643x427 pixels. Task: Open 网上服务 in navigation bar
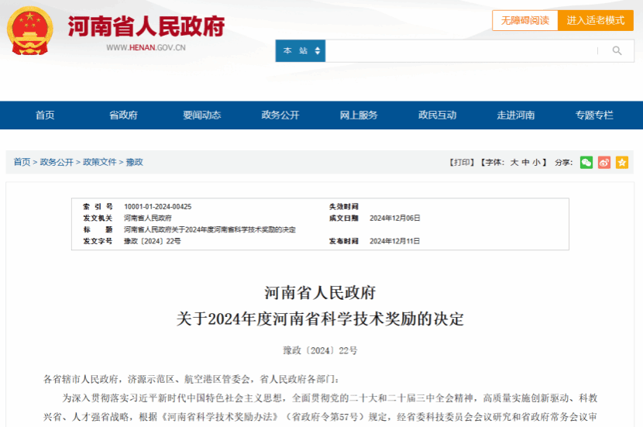(x=359, y=115)
